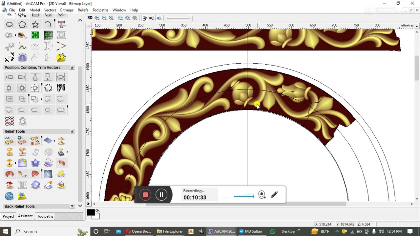Open the Vectors menu
This screenshot has height=236, width=420.
50,10
